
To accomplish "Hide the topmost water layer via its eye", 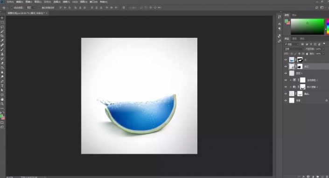I will point(286,60).
